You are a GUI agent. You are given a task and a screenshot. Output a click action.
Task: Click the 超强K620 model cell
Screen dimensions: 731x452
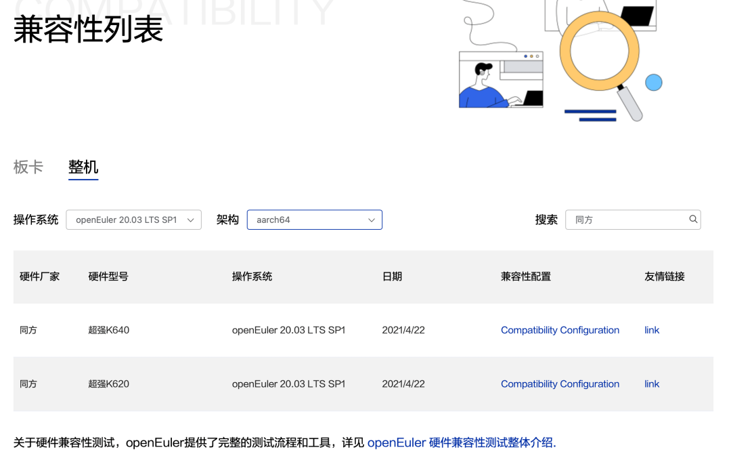click(x=108, y=384)
